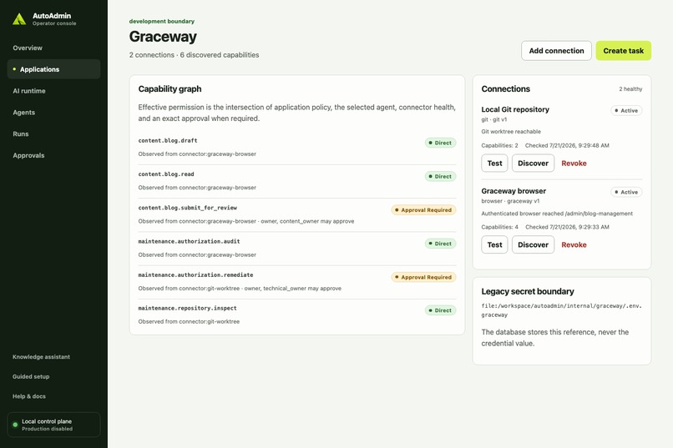Select the maintenance.authorization.audit capability name
This screenshot has height=448, width=673.
click(189, 241)
